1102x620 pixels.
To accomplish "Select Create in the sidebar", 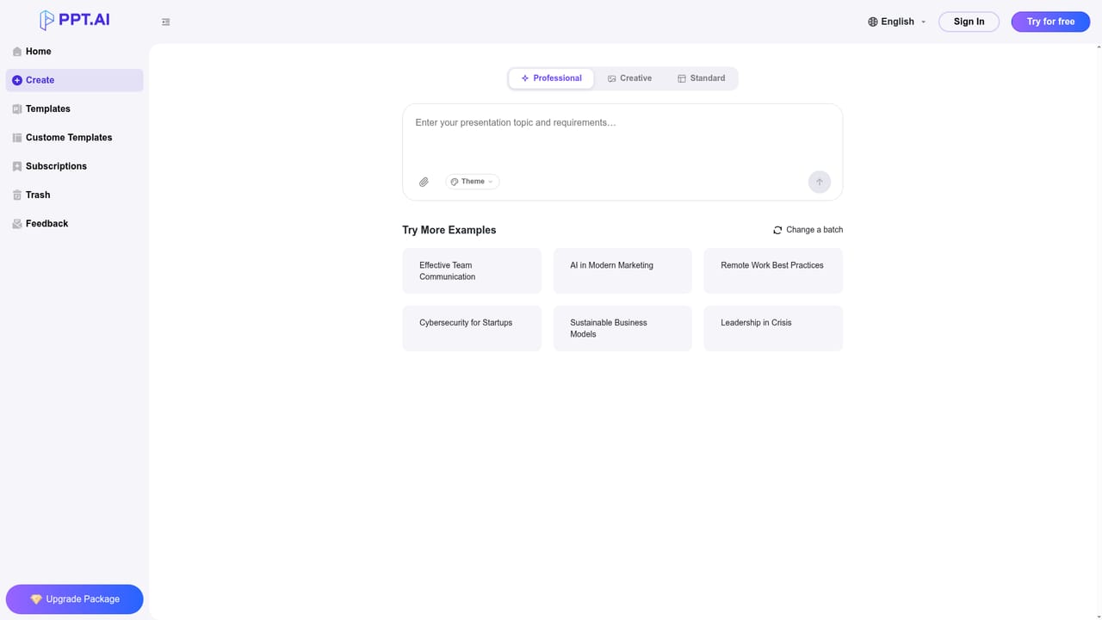I will [75, 80].
